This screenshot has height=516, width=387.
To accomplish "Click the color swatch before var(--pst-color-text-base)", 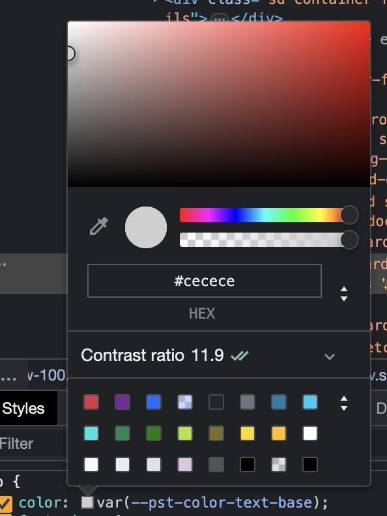I will [87, 502].
